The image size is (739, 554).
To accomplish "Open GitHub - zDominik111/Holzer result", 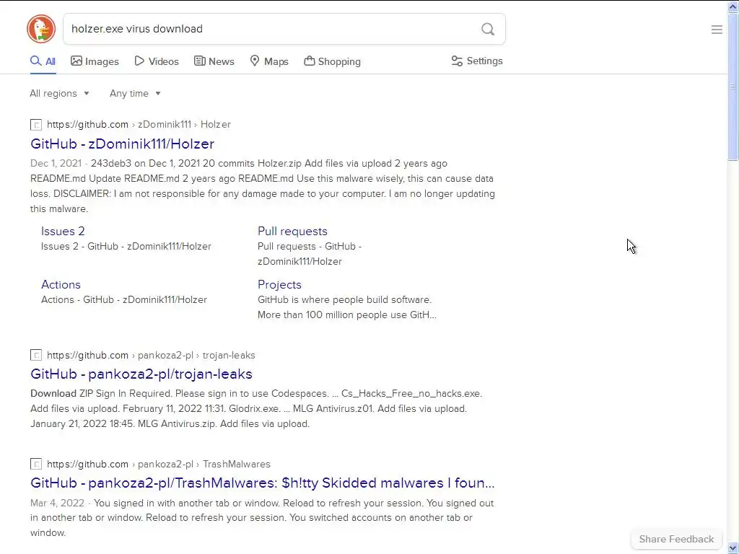I will [122, 144].
